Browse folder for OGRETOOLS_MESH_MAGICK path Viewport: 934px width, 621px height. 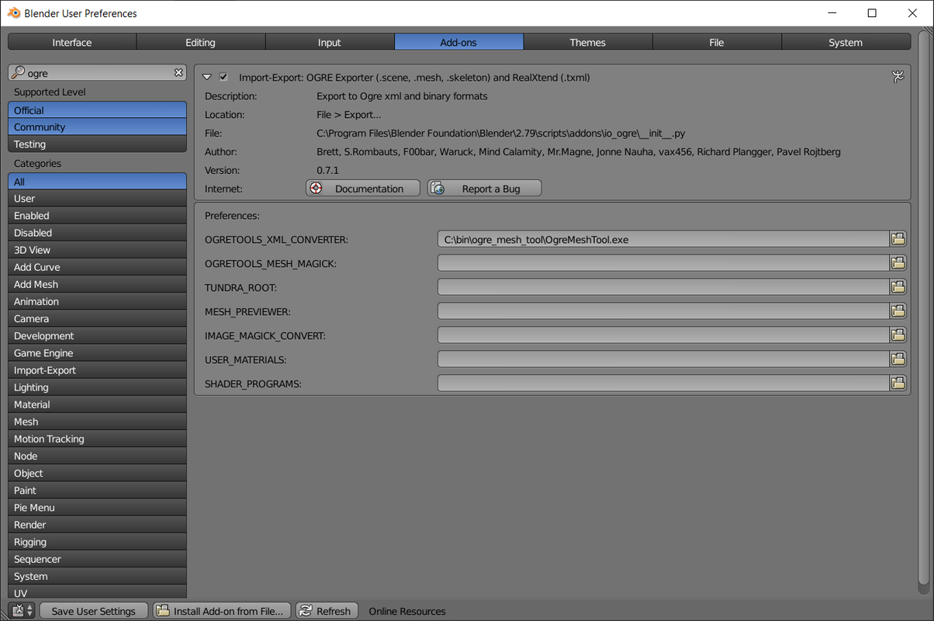(898, 263)
